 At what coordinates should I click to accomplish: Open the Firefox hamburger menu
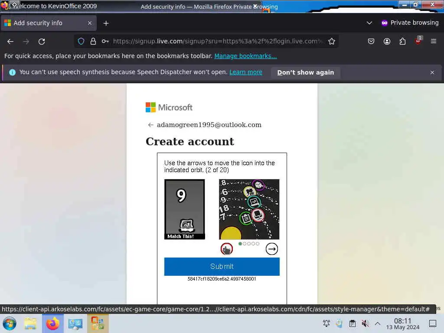pos(434,41)
